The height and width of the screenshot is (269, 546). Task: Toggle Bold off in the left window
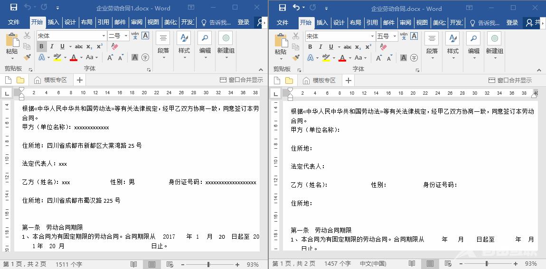(41, 46)
